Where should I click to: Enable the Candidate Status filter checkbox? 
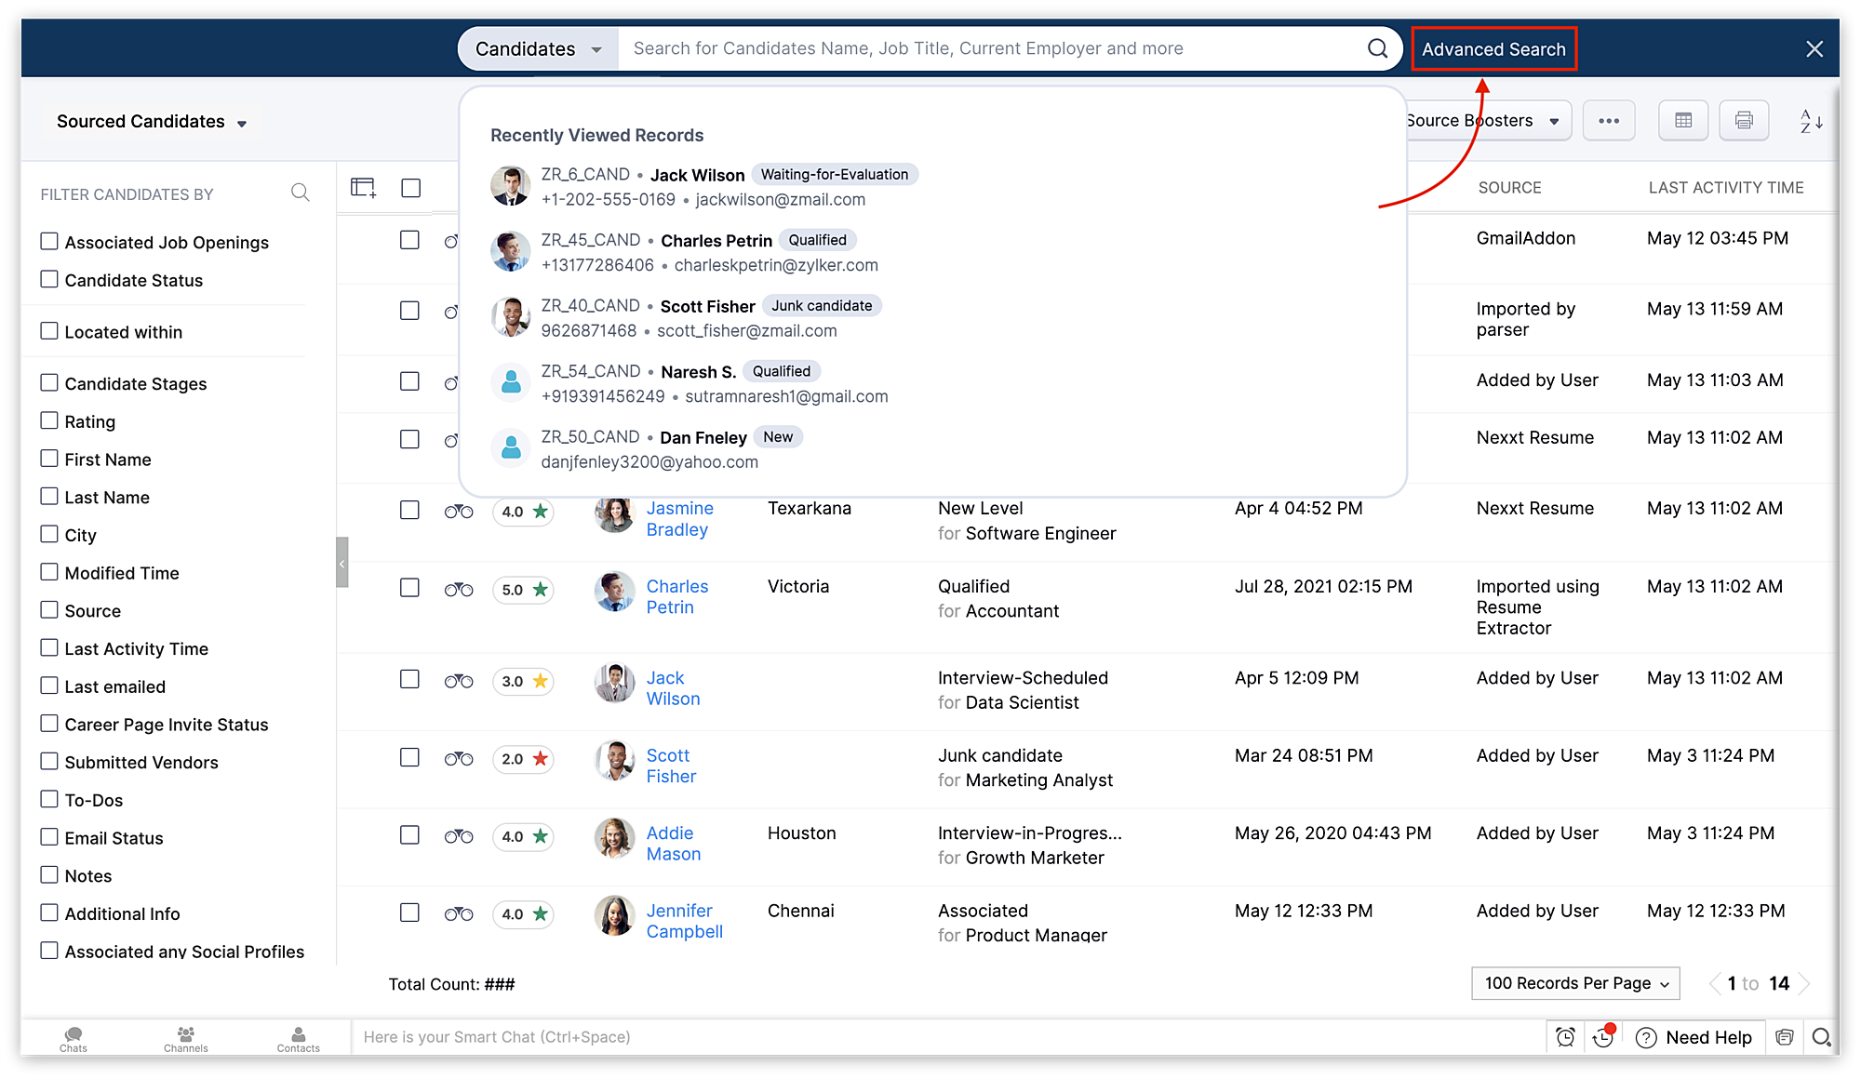(x=49, y=280)
